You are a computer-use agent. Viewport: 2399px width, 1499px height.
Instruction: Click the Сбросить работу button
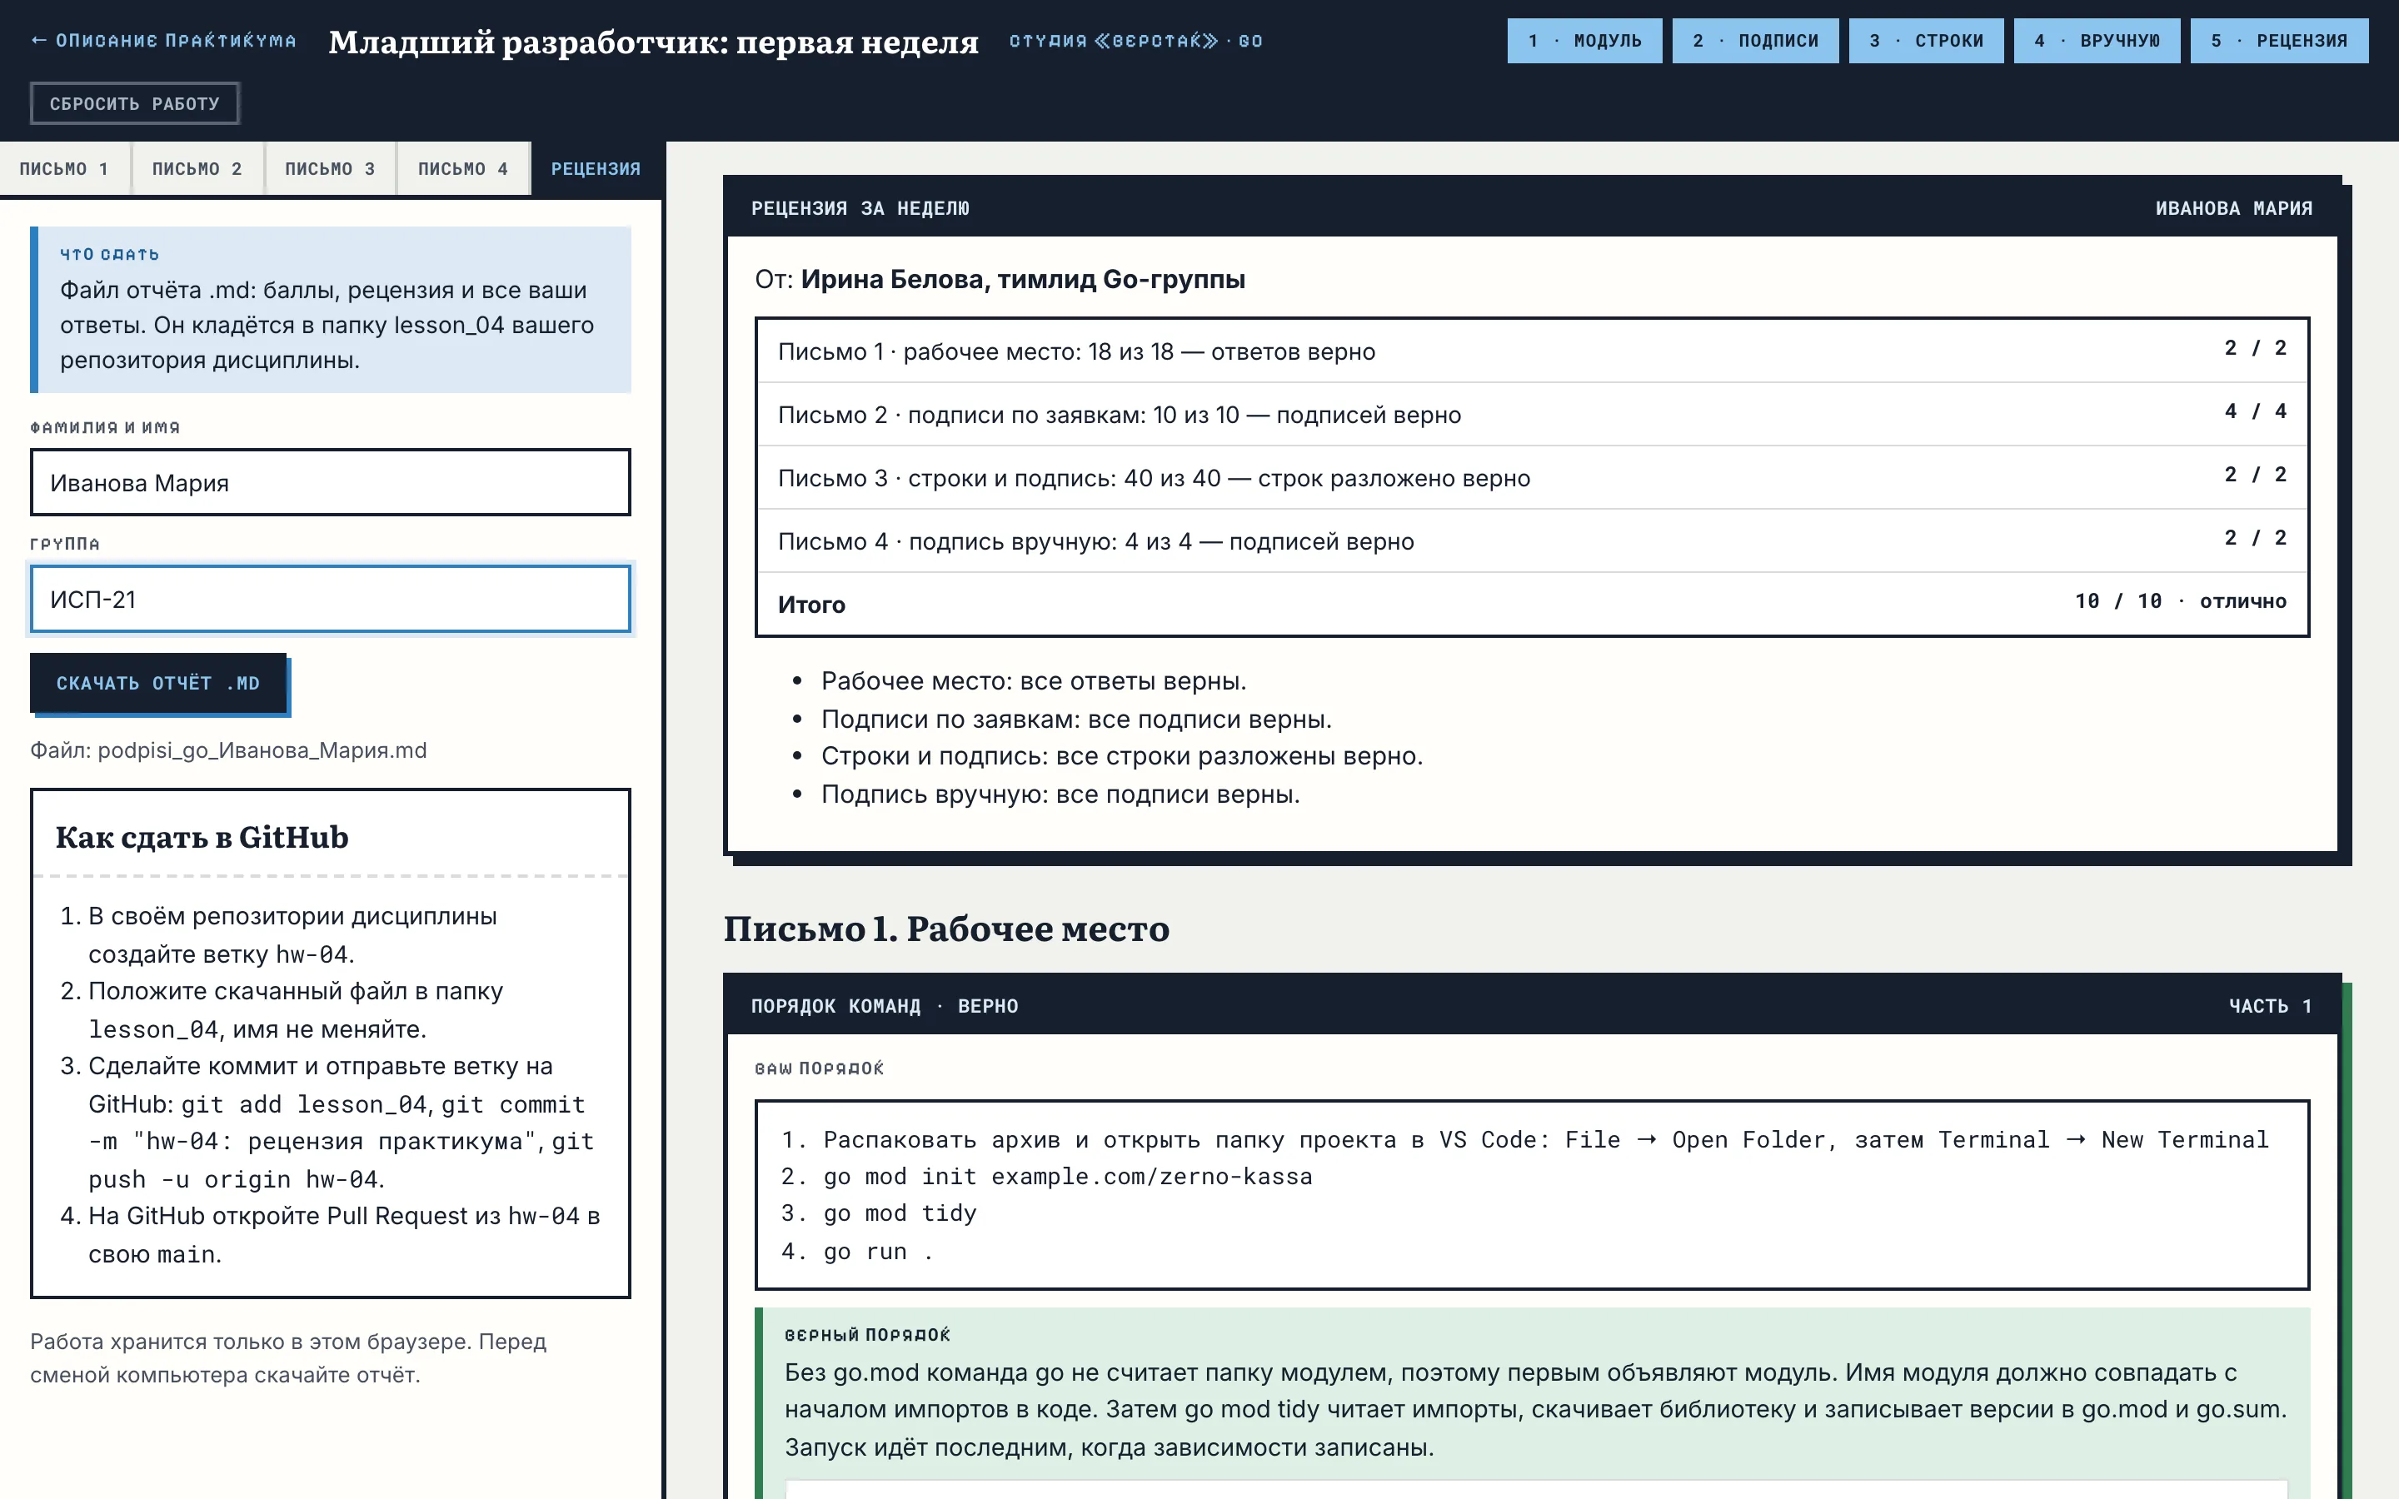135,103
